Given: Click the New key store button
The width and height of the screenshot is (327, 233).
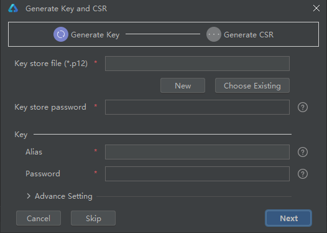Looking at the screenshot, I should click(x=183, y=85).
